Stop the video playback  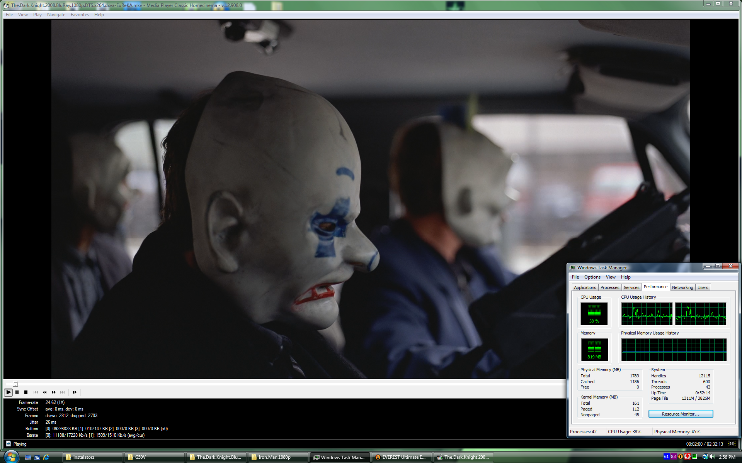tap(26, 392)
